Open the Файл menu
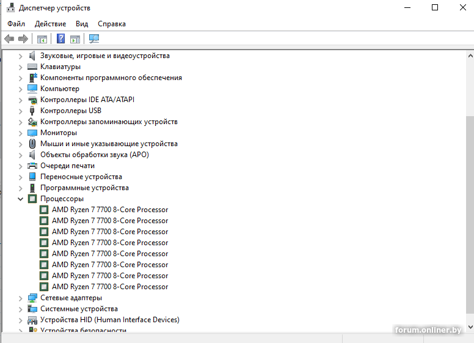 [16, 24]
